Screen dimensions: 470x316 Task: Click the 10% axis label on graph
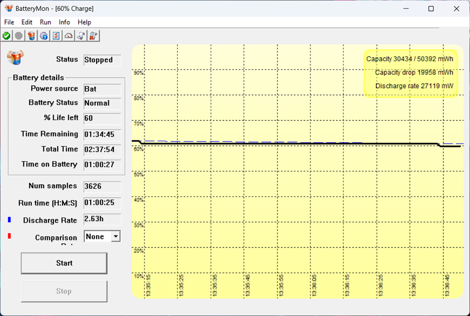[x=139, y=276]
